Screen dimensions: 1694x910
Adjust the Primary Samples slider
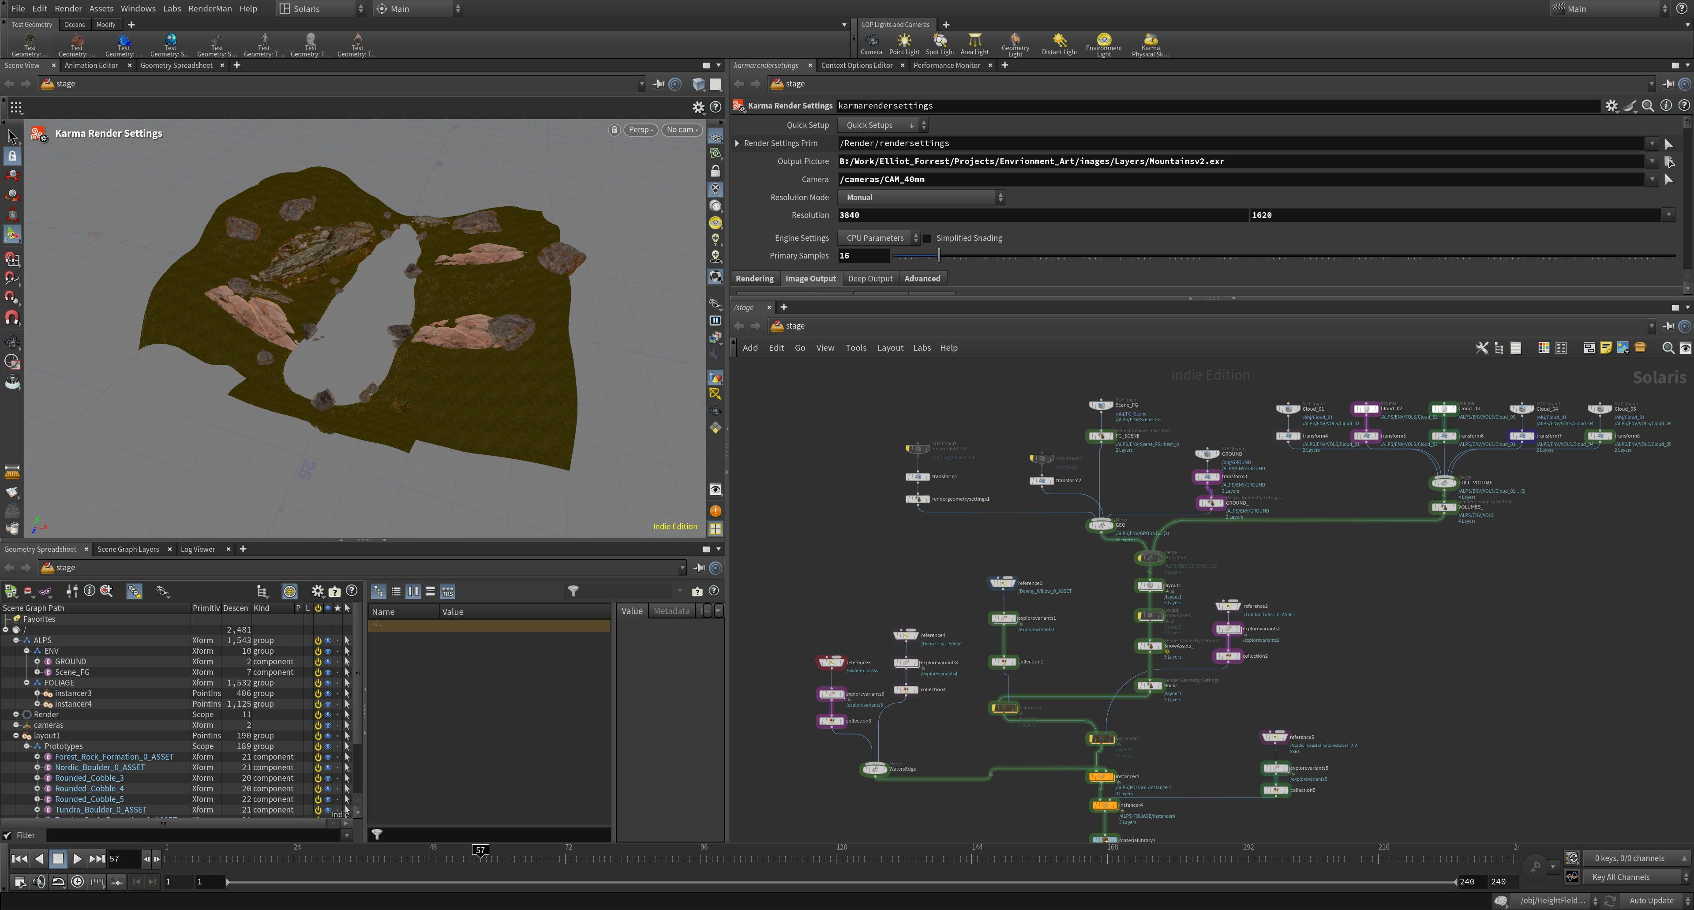coord(938,256)
